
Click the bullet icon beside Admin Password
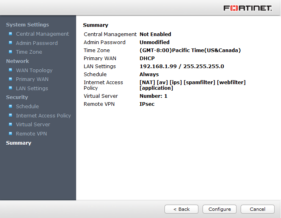click(10, 42)
